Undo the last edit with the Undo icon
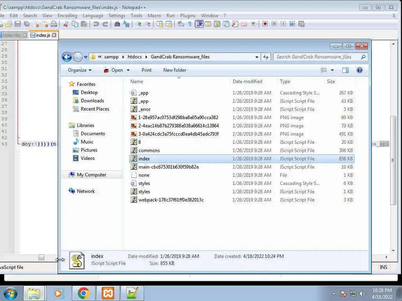Image resolution: width=402 pixels, height=301 pixels. [x=96, y=24]
